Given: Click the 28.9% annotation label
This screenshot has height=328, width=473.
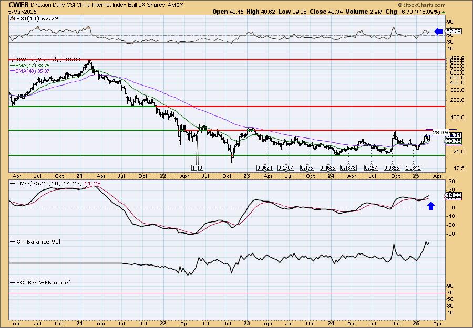Looking at the screenshot, I should point(441,132).
